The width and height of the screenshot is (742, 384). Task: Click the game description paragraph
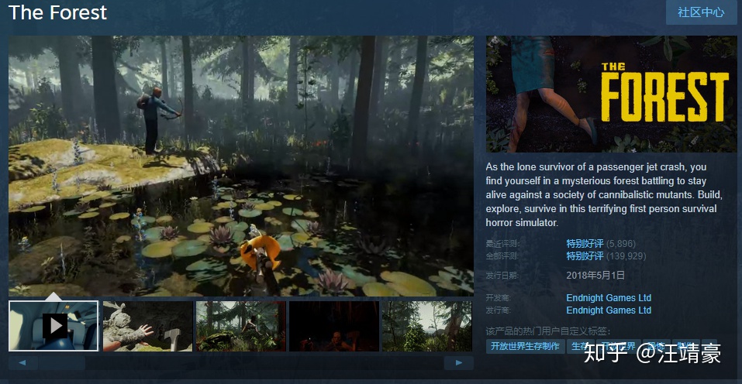pos(604,194)
